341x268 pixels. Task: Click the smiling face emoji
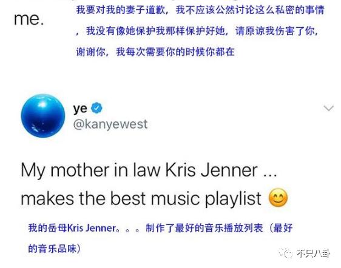[x=278, y=197]
